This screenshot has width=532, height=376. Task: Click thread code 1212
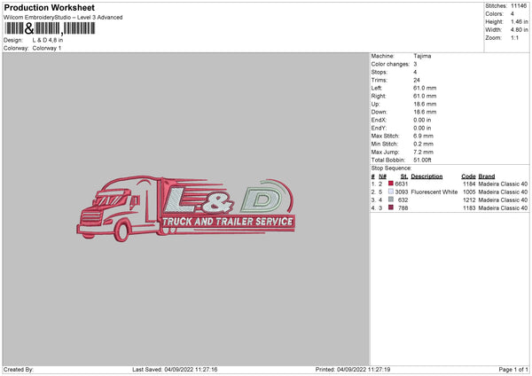pos(469,200)
